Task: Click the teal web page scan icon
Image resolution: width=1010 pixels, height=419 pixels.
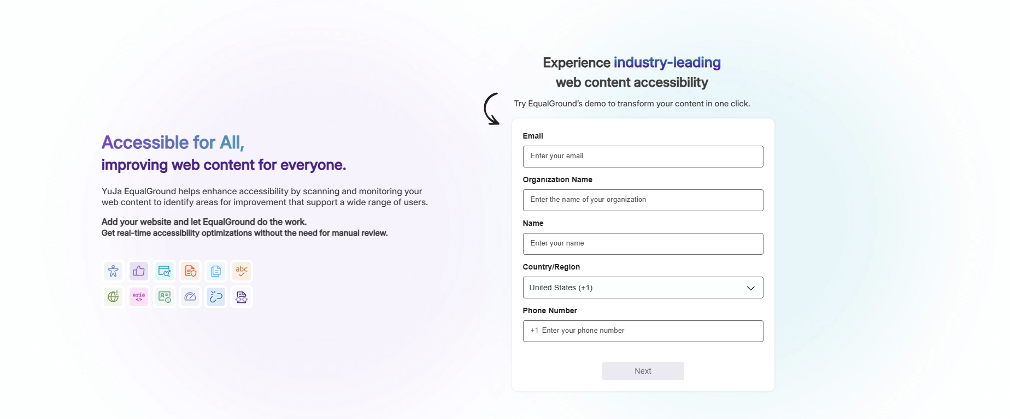Action: [x=165, y=271]
